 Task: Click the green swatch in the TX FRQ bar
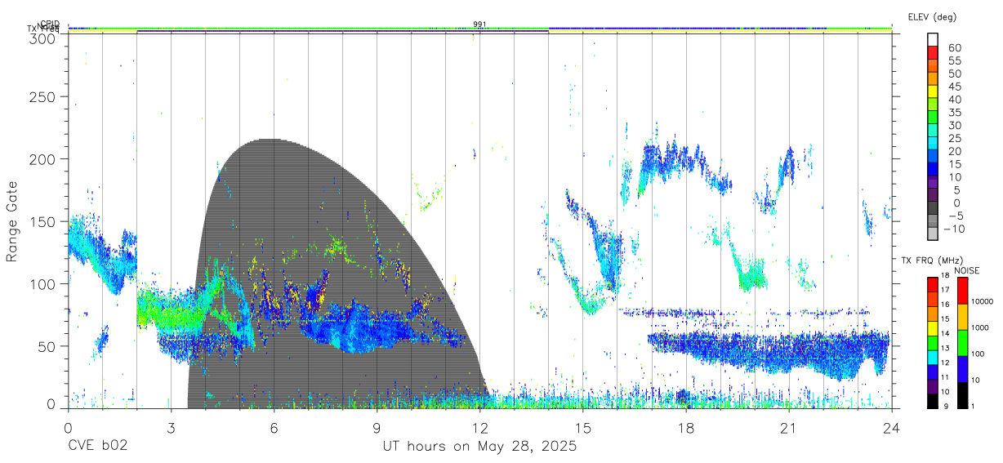(932, 341)
